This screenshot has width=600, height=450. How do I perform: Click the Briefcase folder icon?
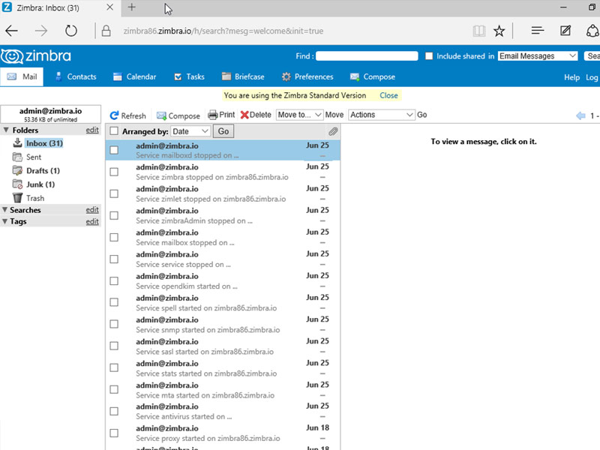[226, 76]
